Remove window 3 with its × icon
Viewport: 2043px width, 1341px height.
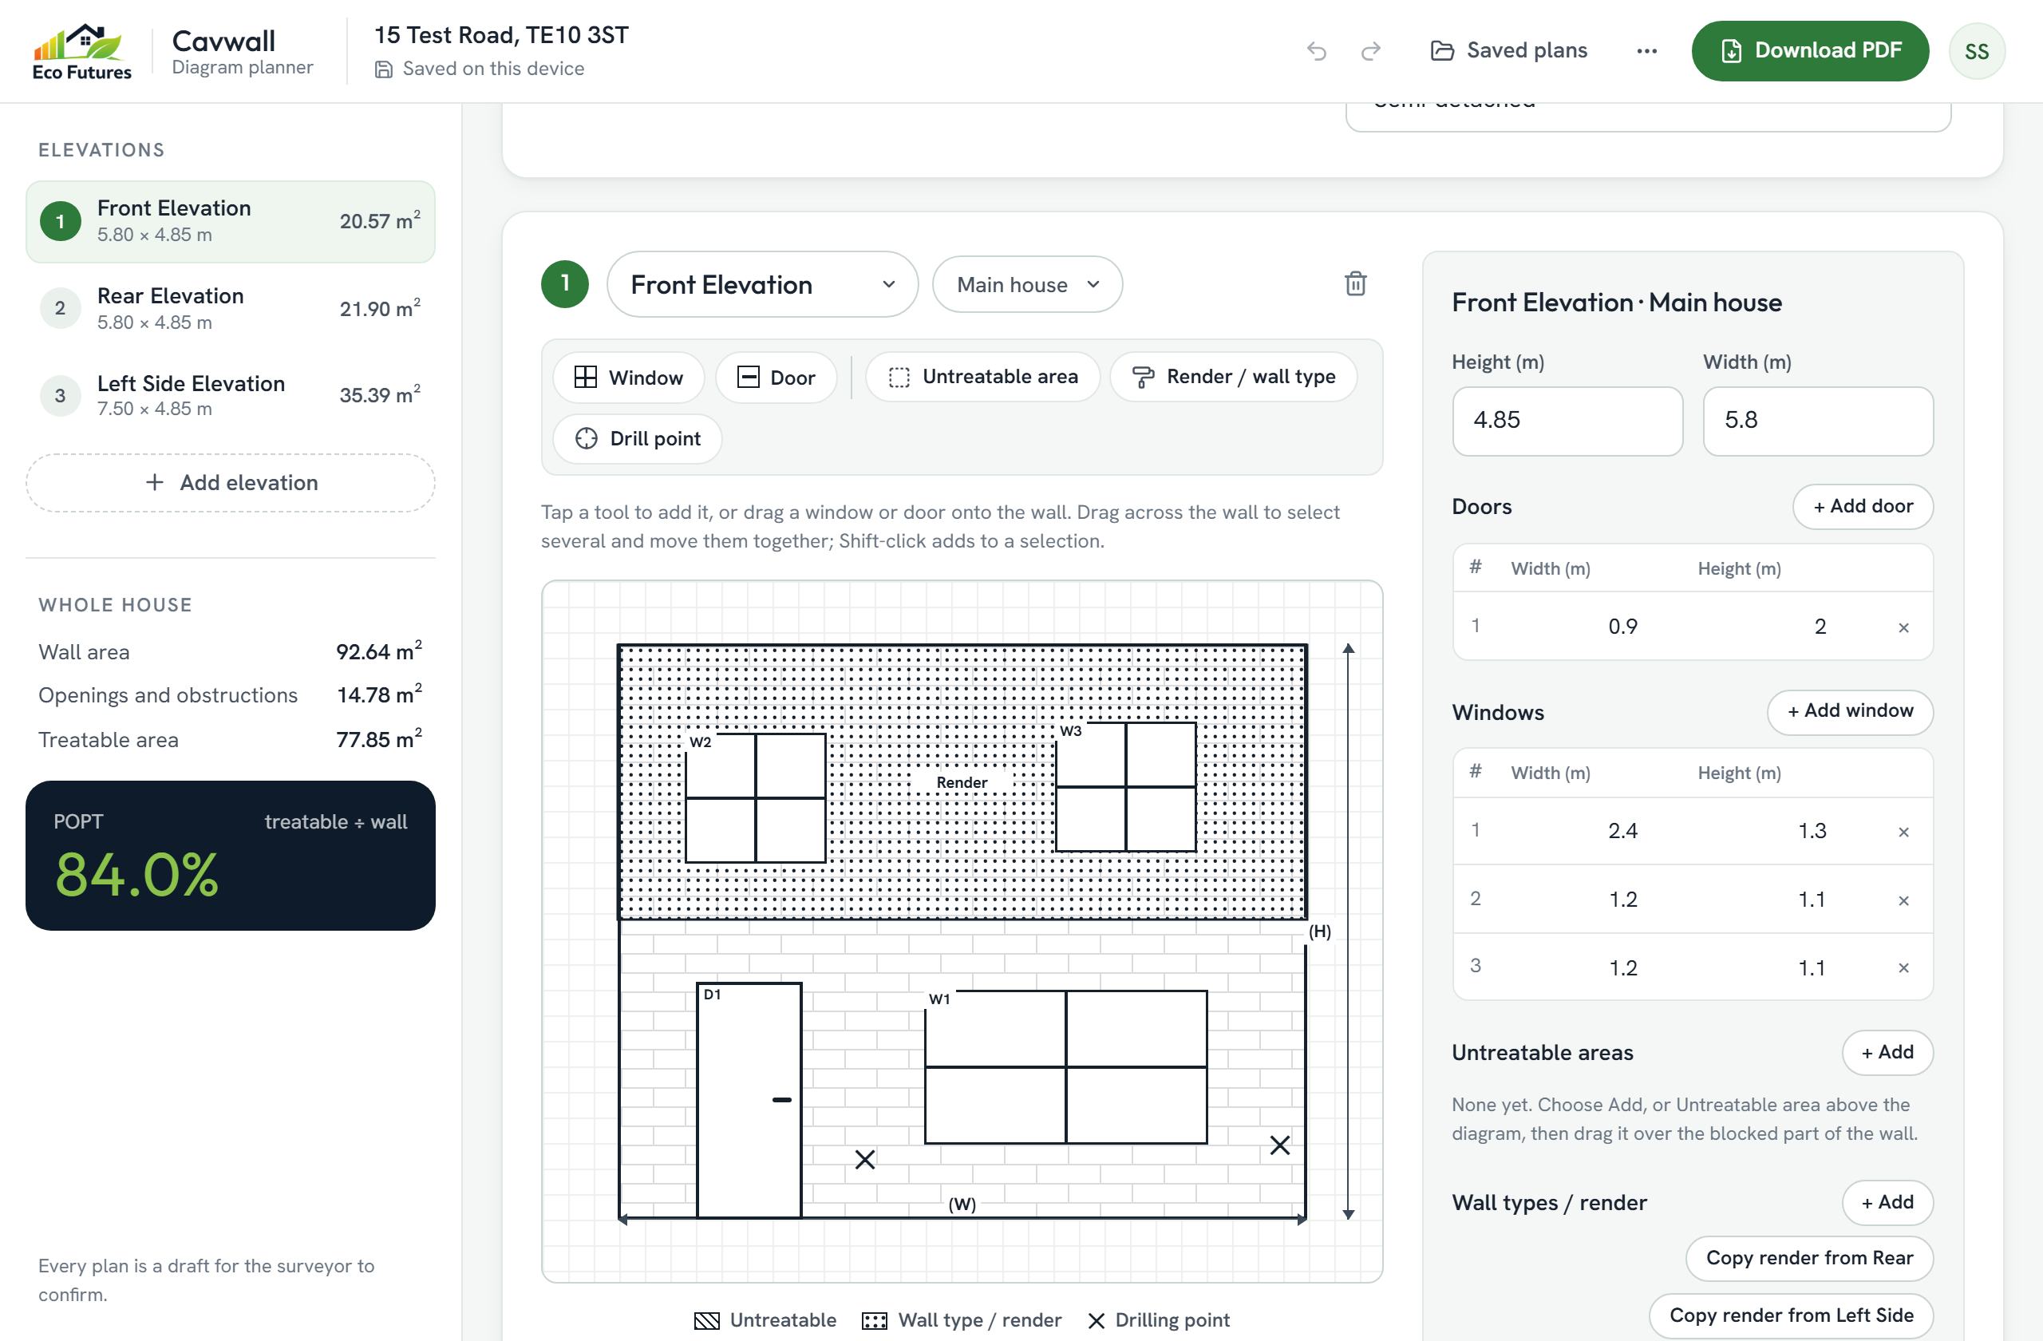pos(1903,967)
